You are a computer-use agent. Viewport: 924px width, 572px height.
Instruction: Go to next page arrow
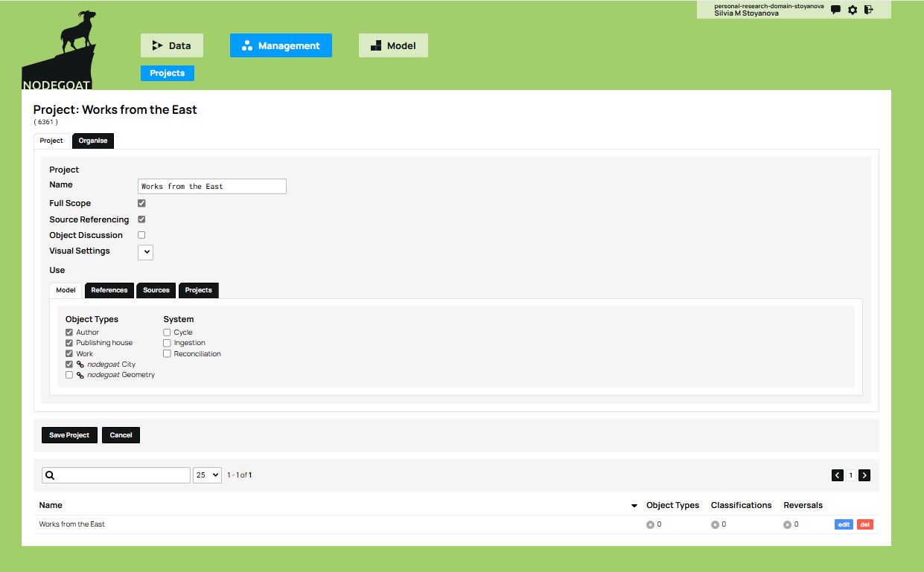point(864,475)
